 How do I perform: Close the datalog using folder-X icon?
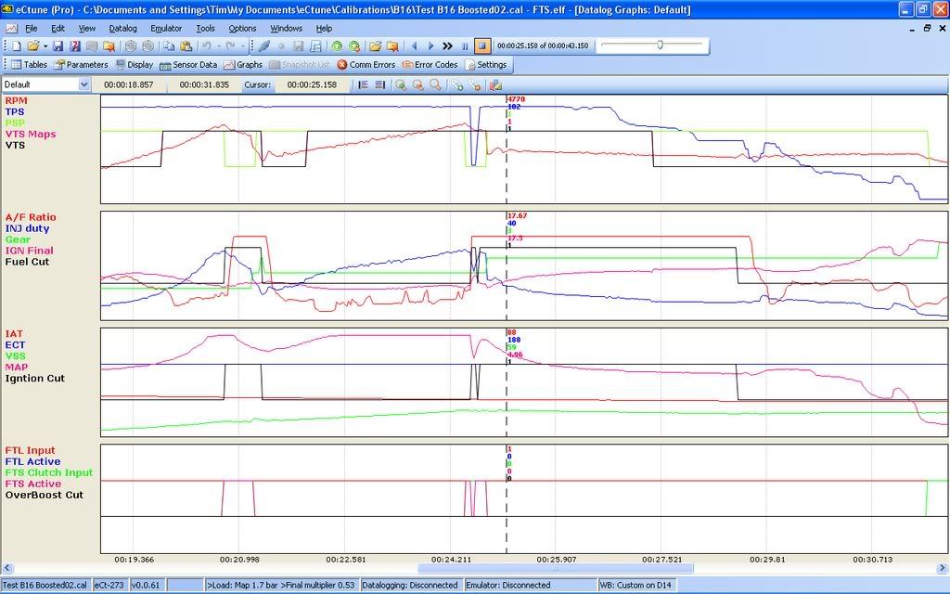(392, 46)
